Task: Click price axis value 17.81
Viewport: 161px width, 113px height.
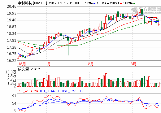Action: pyautogui.click(x=11, y=41)
